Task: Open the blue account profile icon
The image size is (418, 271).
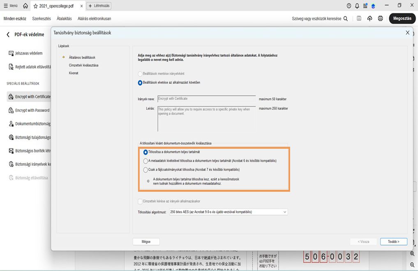Action: [x=373, y=6]
